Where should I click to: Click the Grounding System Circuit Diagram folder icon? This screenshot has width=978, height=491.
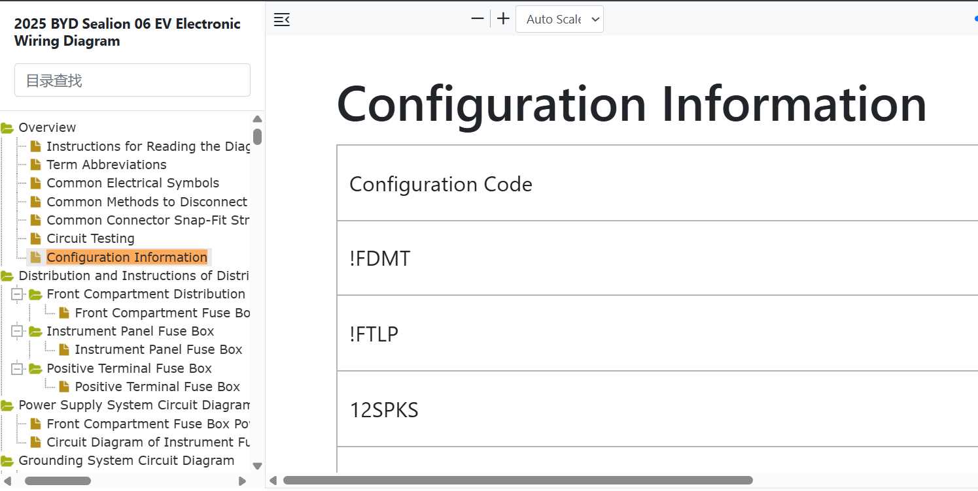point(7,461)
